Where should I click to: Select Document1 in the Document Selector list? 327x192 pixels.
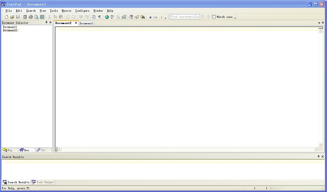10,27
